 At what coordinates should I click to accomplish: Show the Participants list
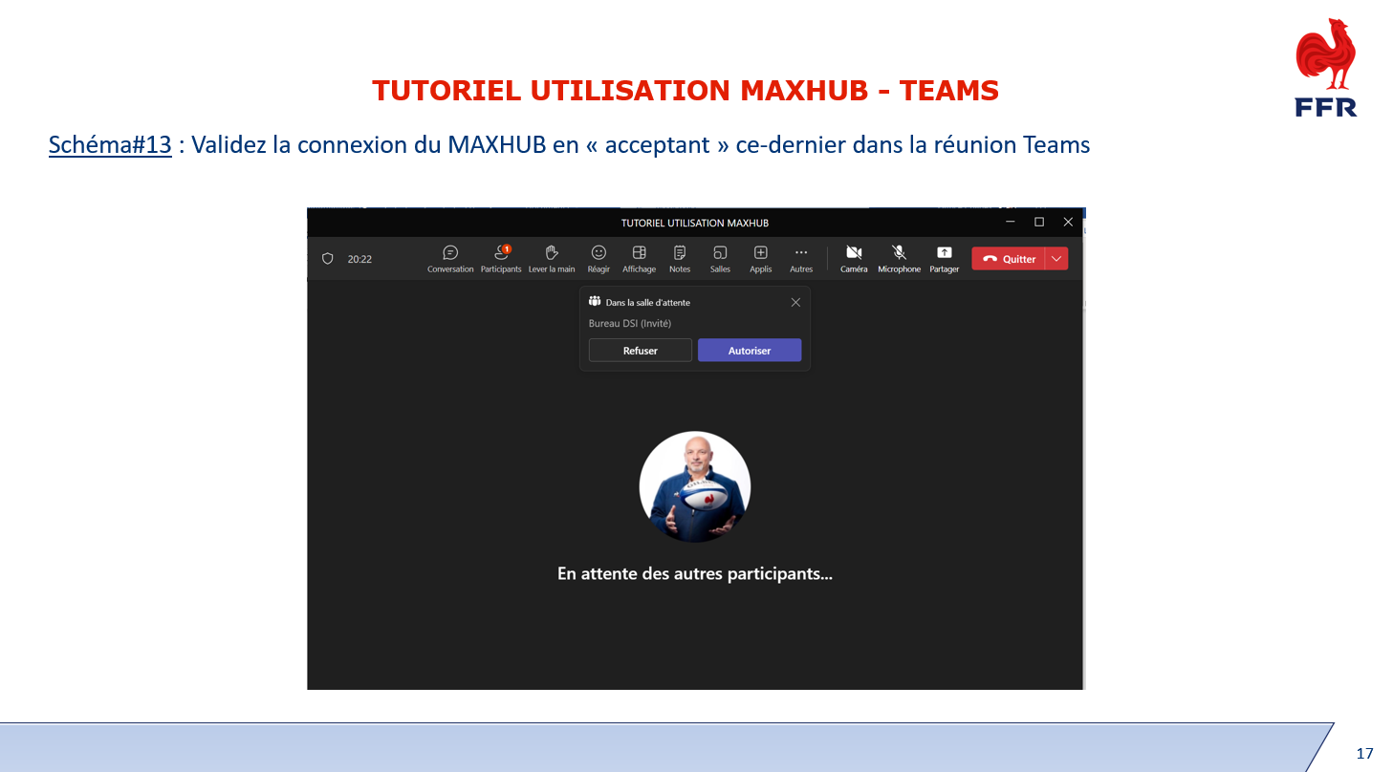point(501,258)
